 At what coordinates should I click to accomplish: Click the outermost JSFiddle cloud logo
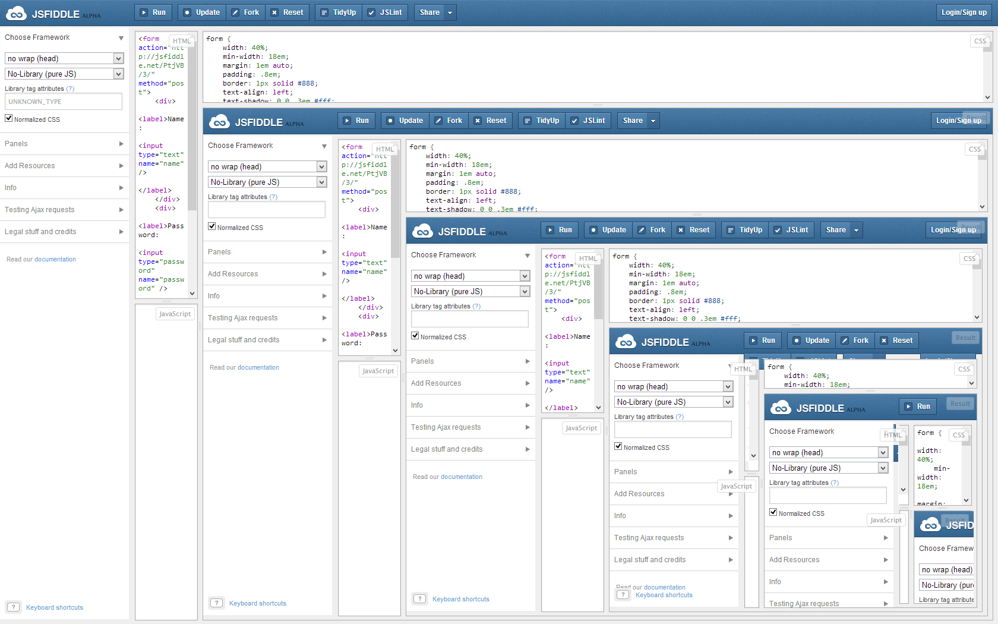[16, 13]
